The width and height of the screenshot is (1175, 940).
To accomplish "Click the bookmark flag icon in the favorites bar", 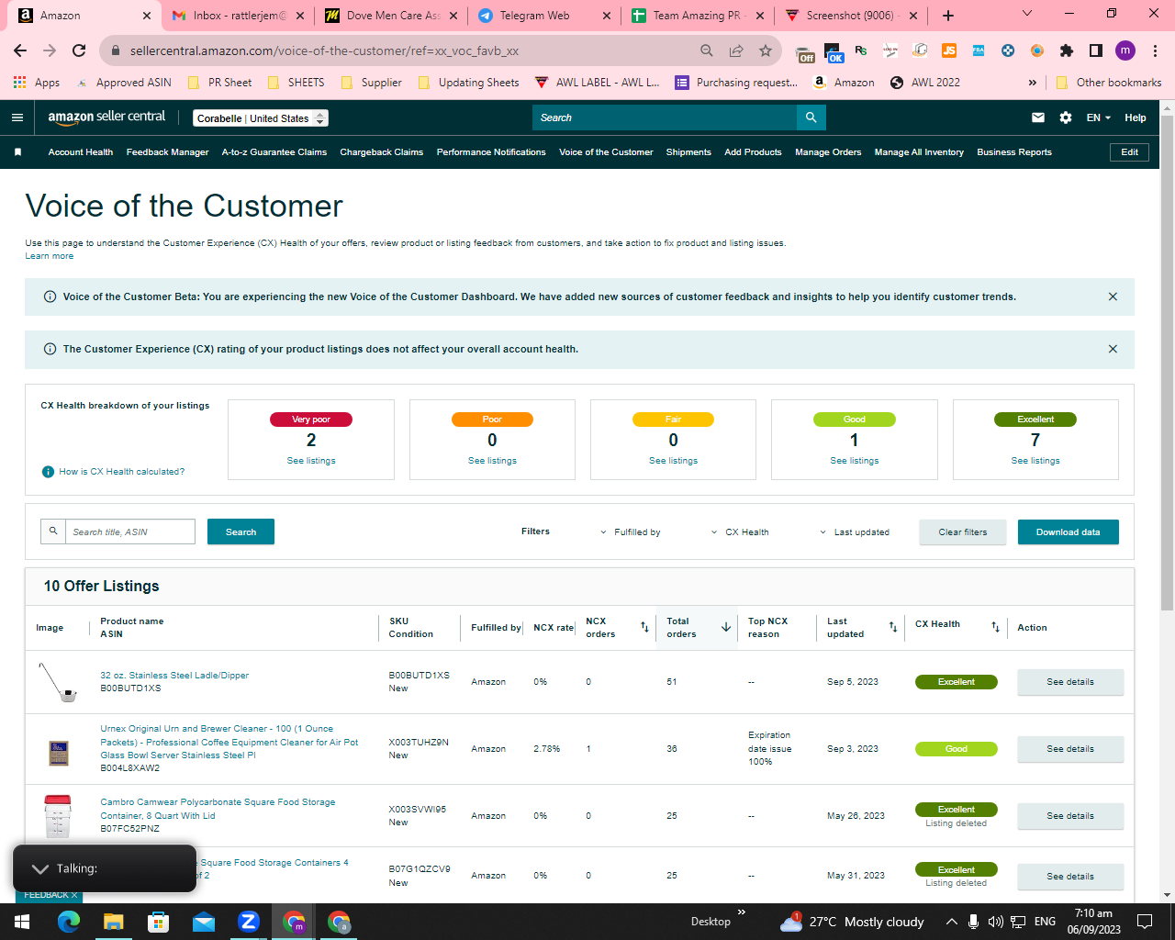I will coord(17,152).
